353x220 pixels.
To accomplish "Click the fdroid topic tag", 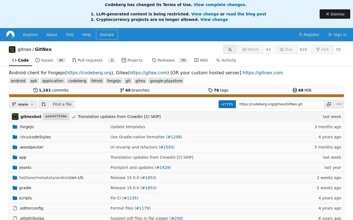I will coord(97,81).
